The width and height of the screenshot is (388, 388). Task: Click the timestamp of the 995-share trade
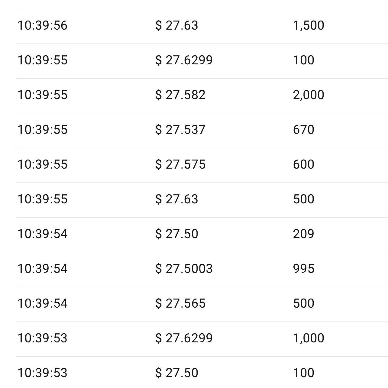click(x=42, y=269)
